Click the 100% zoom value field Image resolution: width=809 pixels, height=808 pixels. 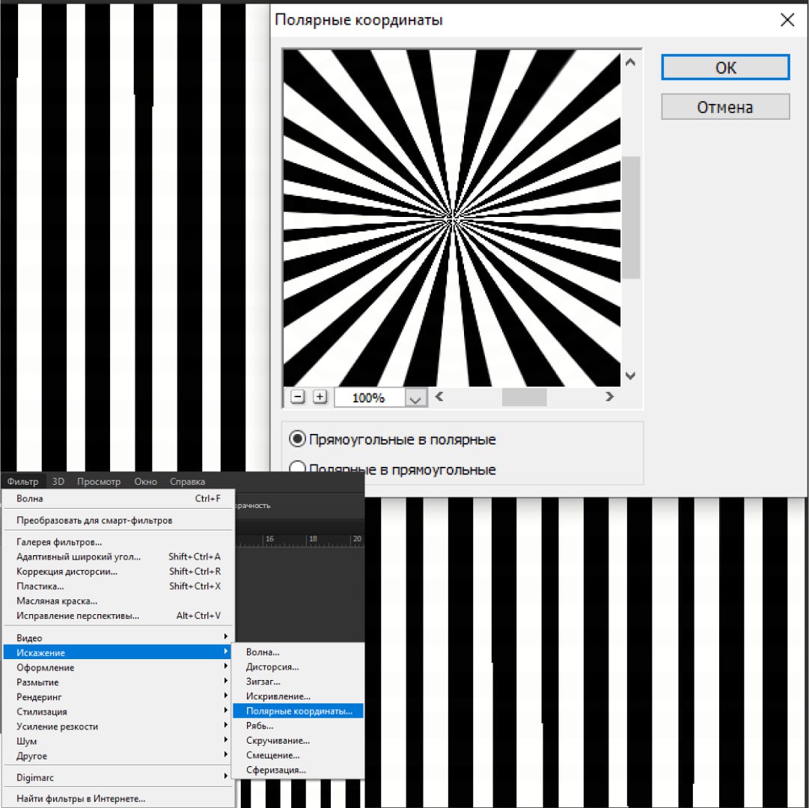(370, 398)
